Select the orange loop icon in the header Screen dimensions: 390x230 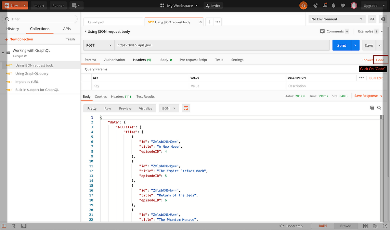pyautogui.click(x=303, y=5)
